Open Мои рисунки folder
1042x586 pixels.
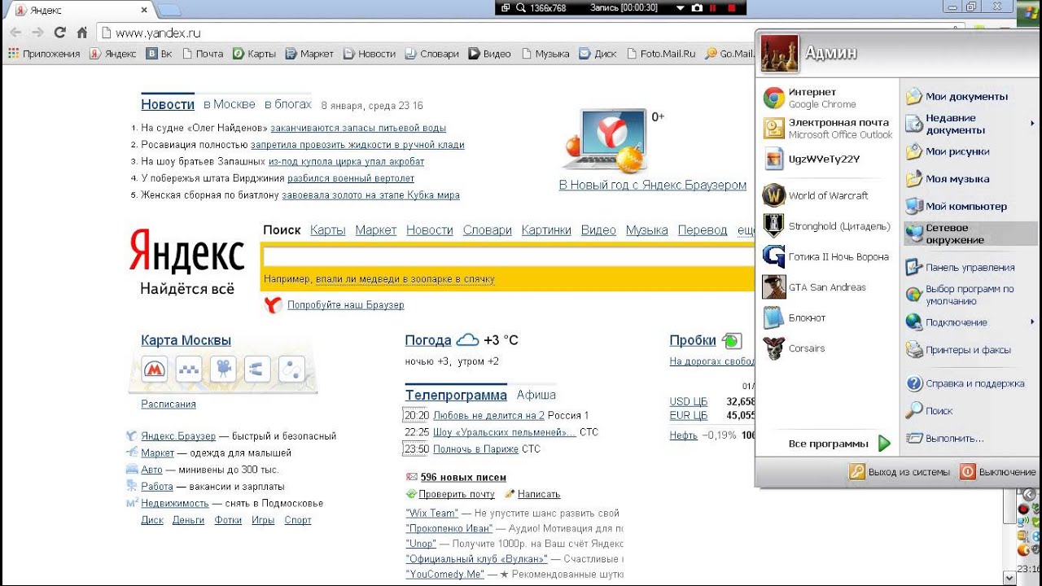click(x=970, y=151)
